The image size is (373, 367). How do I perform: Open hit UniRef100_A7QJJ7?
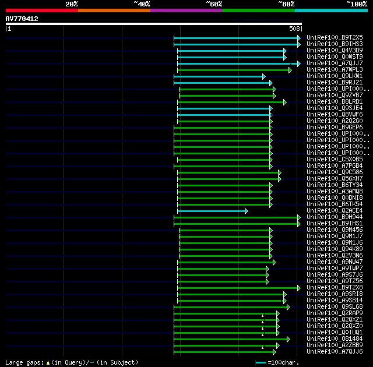[335, 63]
